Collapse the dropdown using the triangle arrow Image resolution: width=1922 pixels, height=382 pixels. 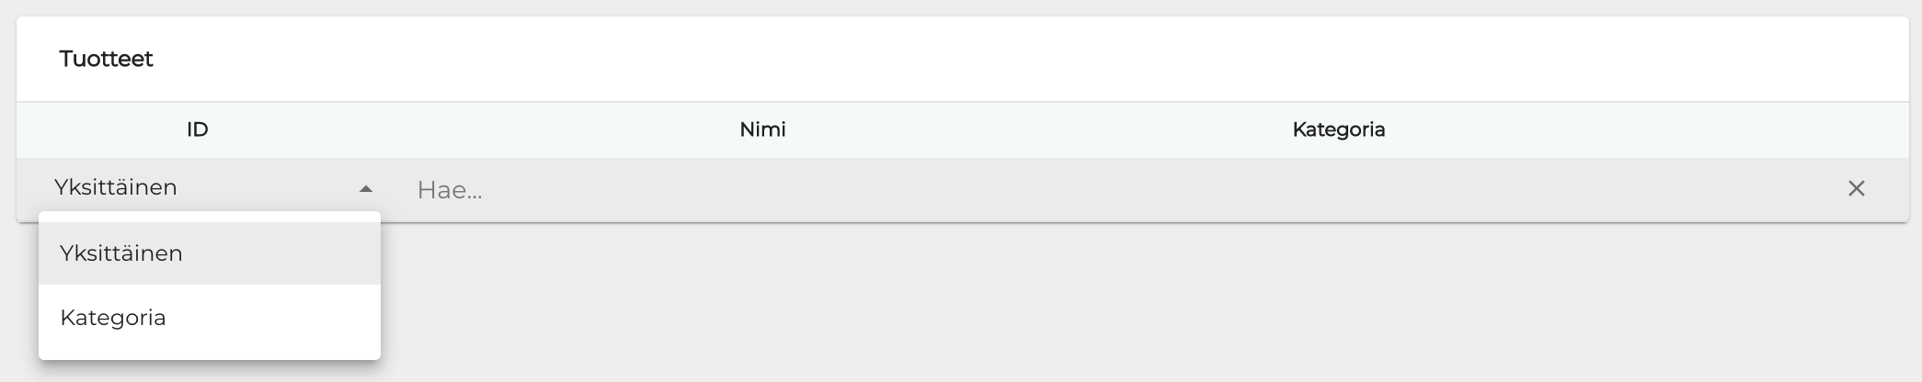click(x=366, y=189)
